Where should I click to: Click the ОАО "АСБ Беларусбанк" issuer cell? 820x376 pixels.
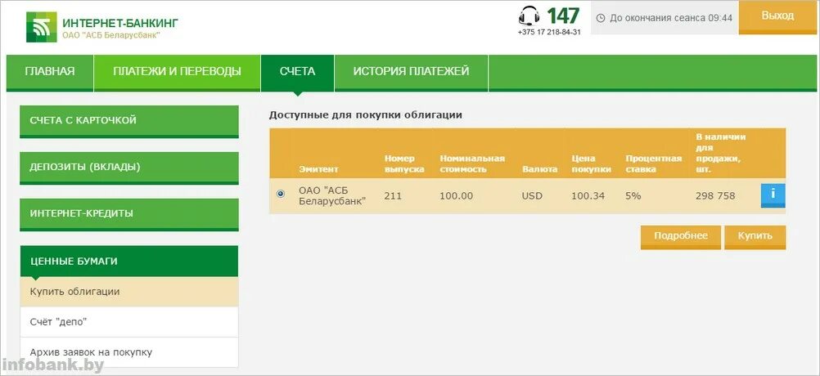click(332, 196)
